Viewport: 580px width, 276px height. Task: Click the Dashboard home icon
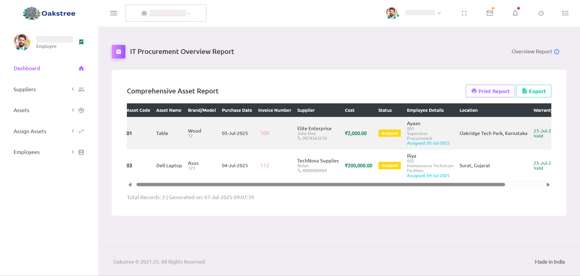[81, 68]
